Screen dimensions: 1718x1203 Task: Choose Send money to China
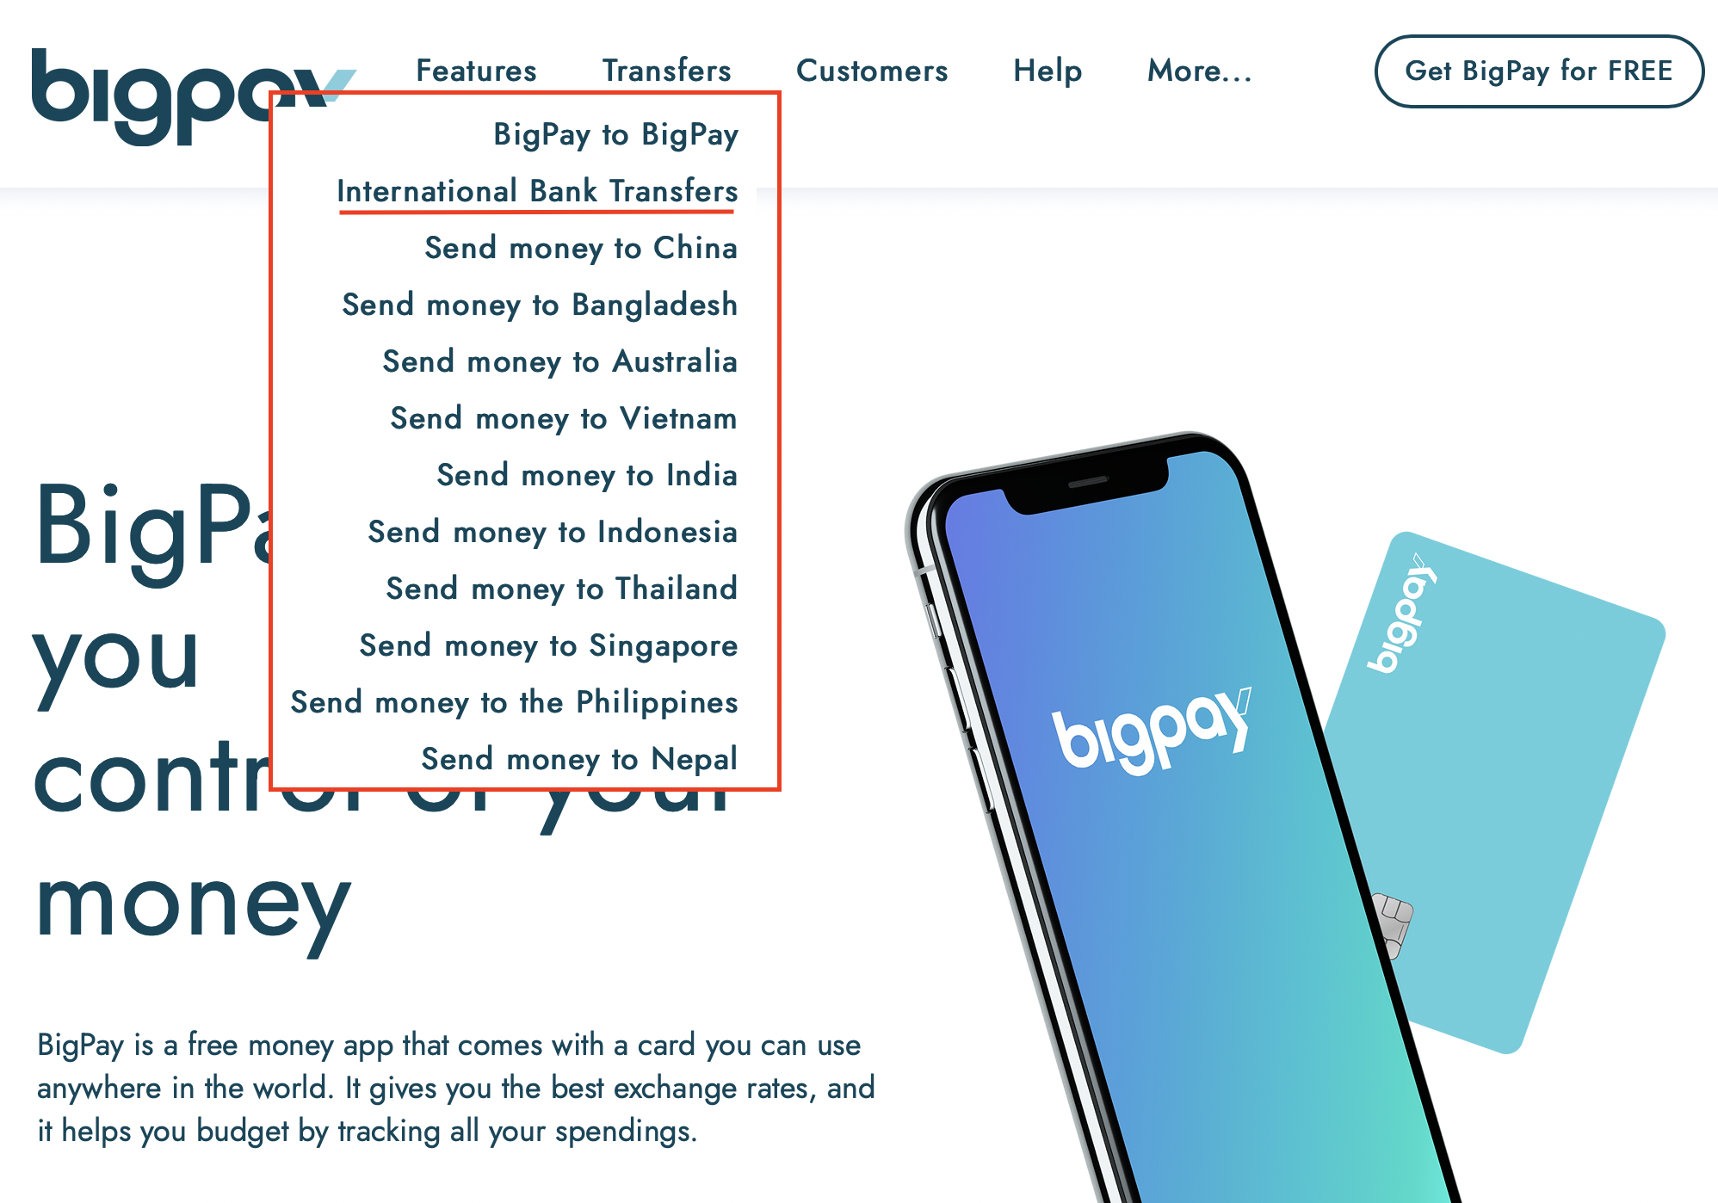coord(581,248)
